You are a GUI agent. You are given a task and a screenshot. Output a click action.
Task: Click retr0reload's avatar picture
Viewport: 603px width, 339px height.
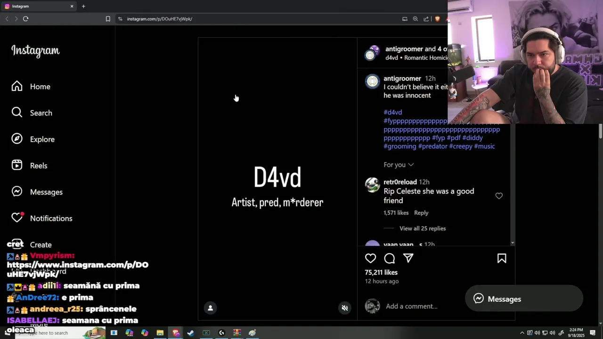pos(372,185)
